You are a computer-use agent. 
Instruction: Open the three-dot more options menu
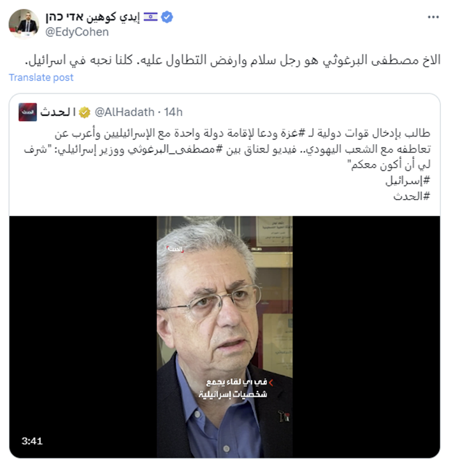pyautogui.click(x=433, y=17)
